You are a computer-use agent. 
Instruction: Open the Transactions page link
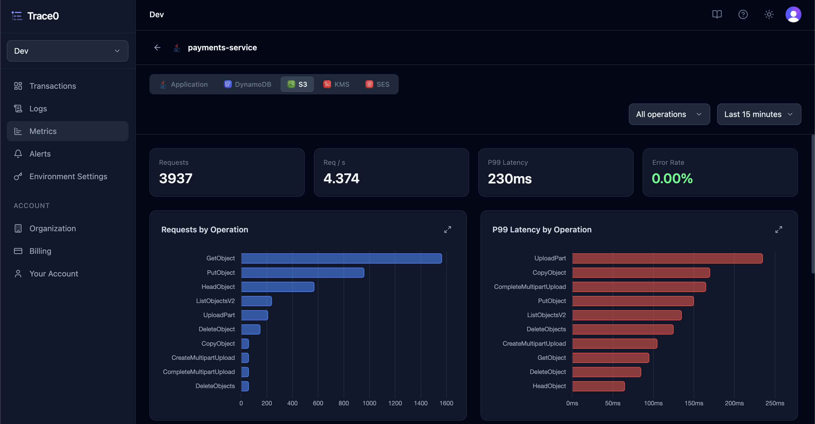67,86
